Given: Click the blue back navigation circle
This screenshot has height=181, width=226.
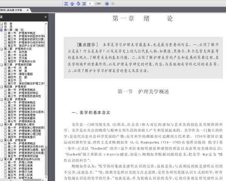Looking at the screenshot, I should coord(107,4).
